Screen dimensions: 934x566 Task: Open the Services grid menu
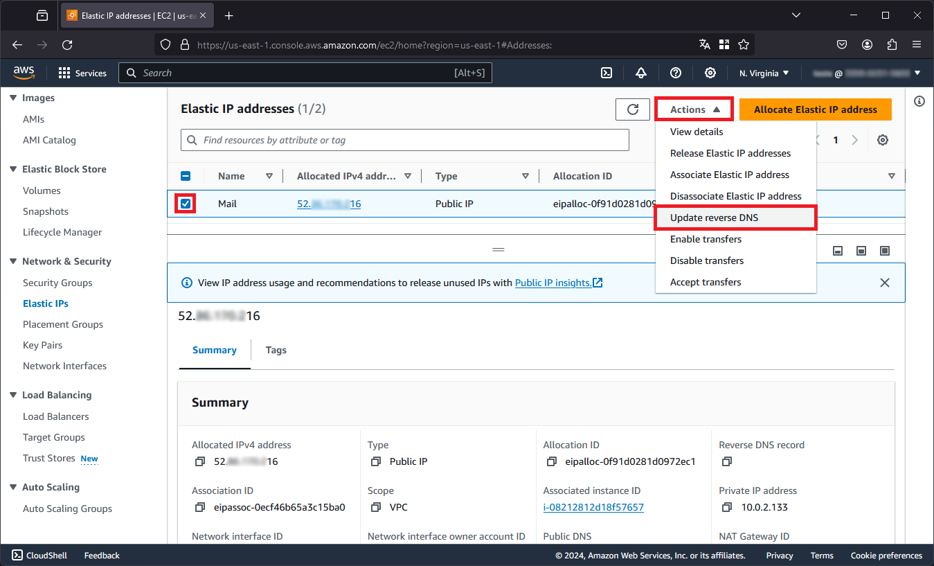coord(82,73)
